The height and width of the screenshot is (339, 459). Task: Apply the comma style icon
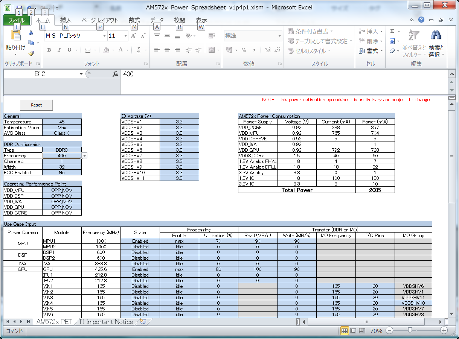[x=254, y=50]
